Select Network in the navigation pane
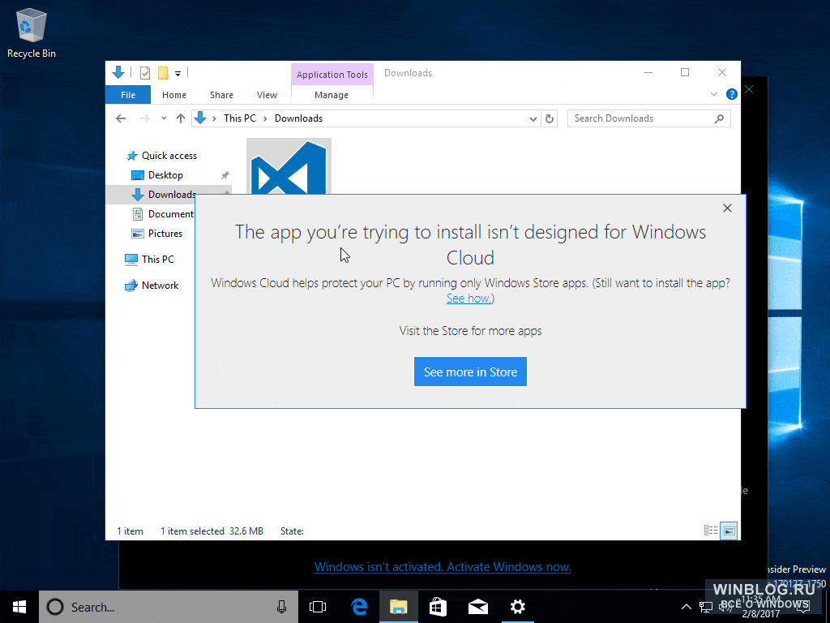The height and width of the screenshot is (623, 830). tap(152, 285)
